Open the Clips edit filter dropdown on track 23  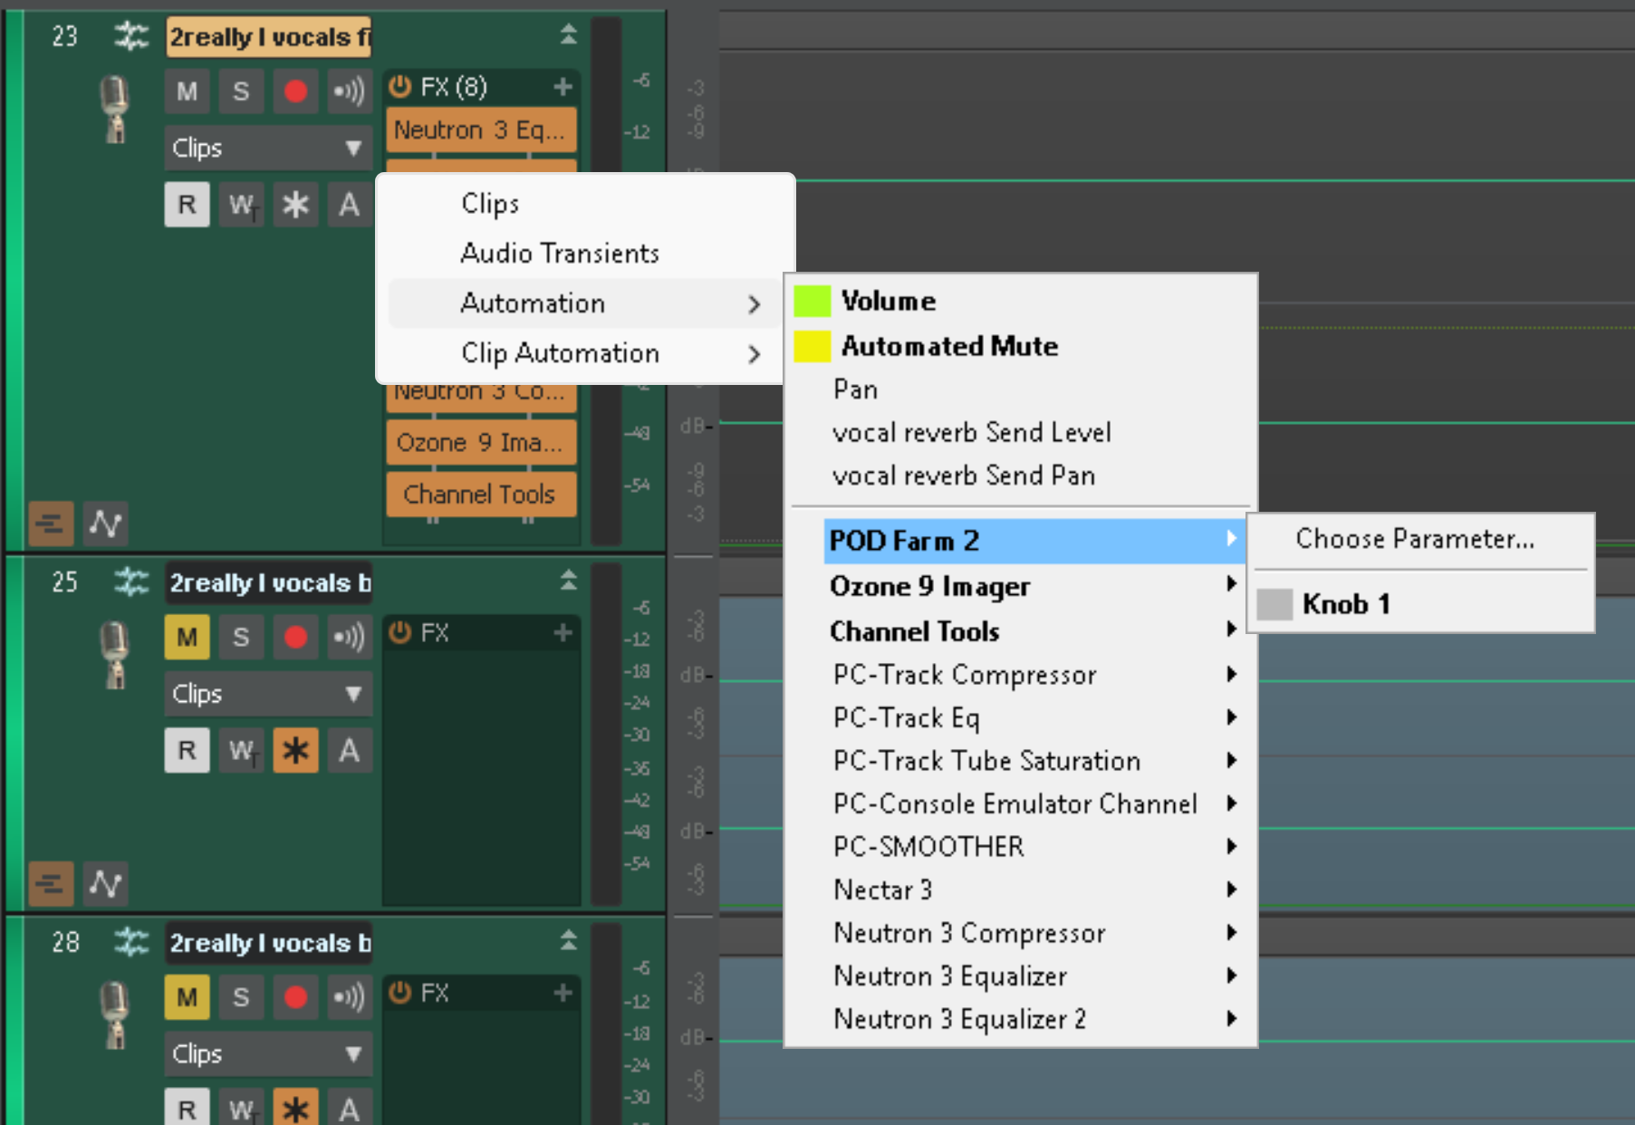268,148
